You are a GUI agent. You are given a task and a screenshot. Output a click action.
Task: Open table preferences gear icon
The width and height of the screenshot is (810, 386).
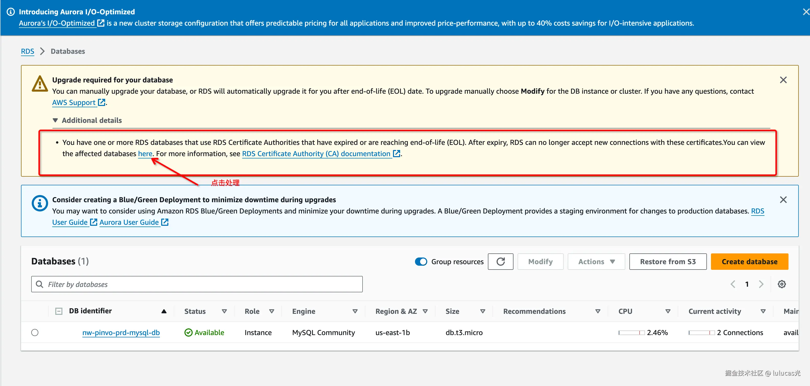pos(781,284)
